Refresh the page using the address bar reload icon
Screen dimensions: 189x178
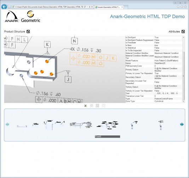coord(90,7)
